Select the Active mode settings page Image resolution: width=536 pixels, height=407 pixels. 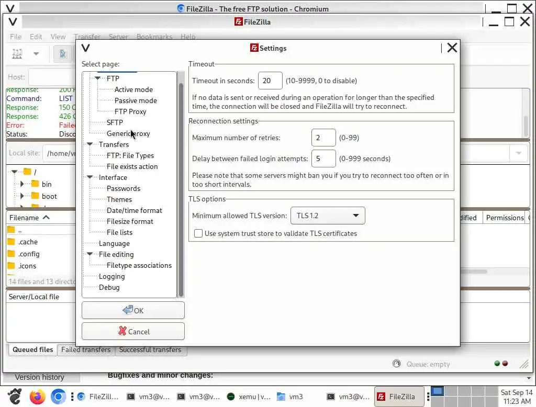(133, 89)
